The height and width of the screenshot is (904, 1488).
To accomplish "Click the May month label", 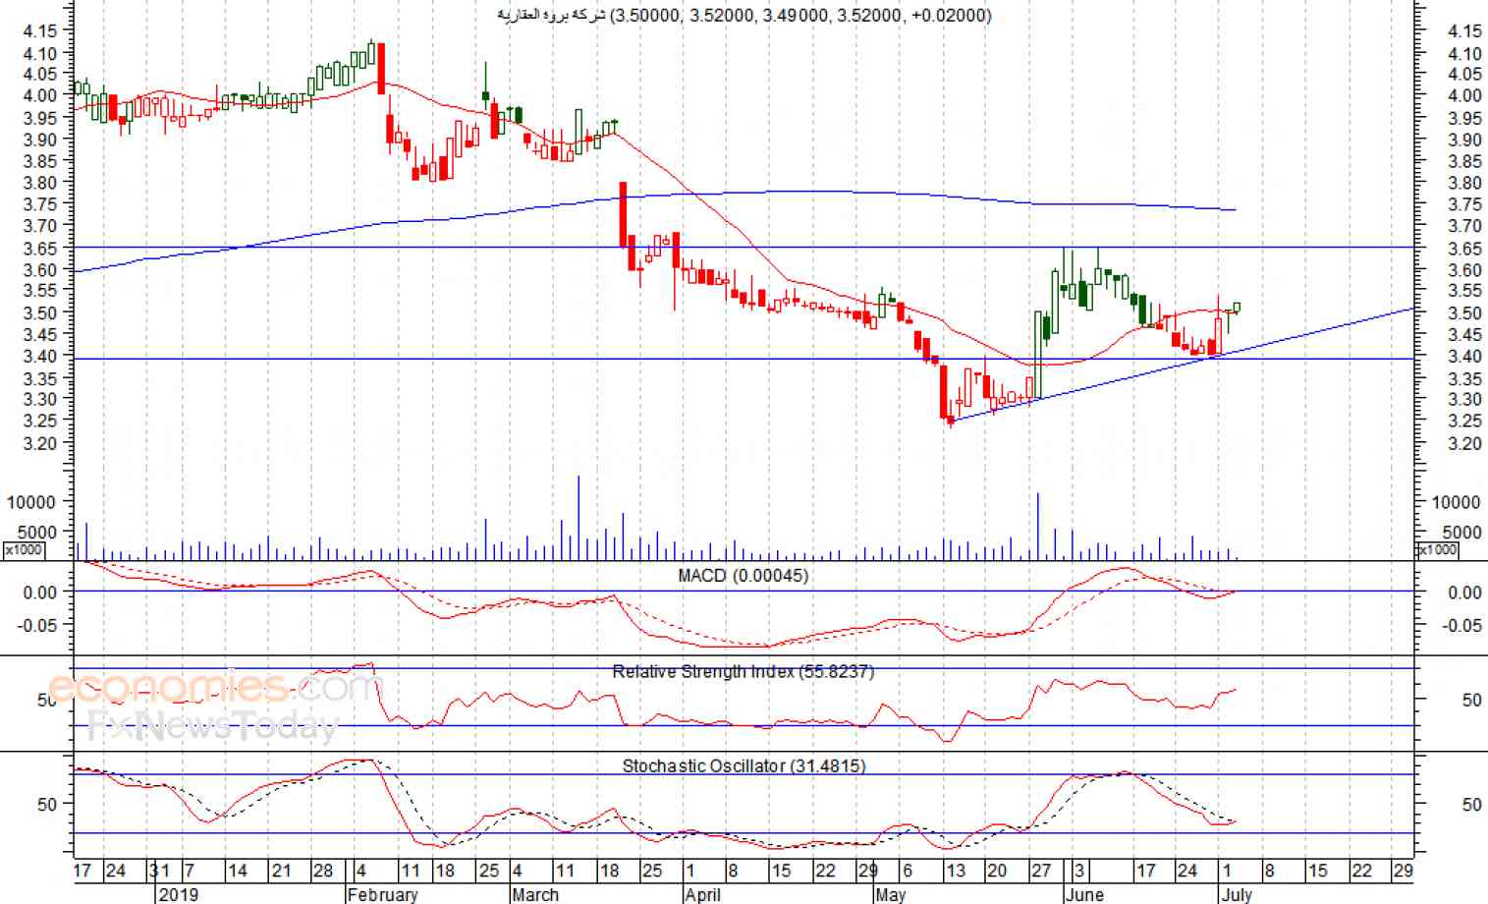I will (891, 894).
